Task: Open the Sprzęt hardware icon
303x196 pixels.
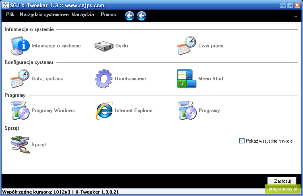Action: 20,145
